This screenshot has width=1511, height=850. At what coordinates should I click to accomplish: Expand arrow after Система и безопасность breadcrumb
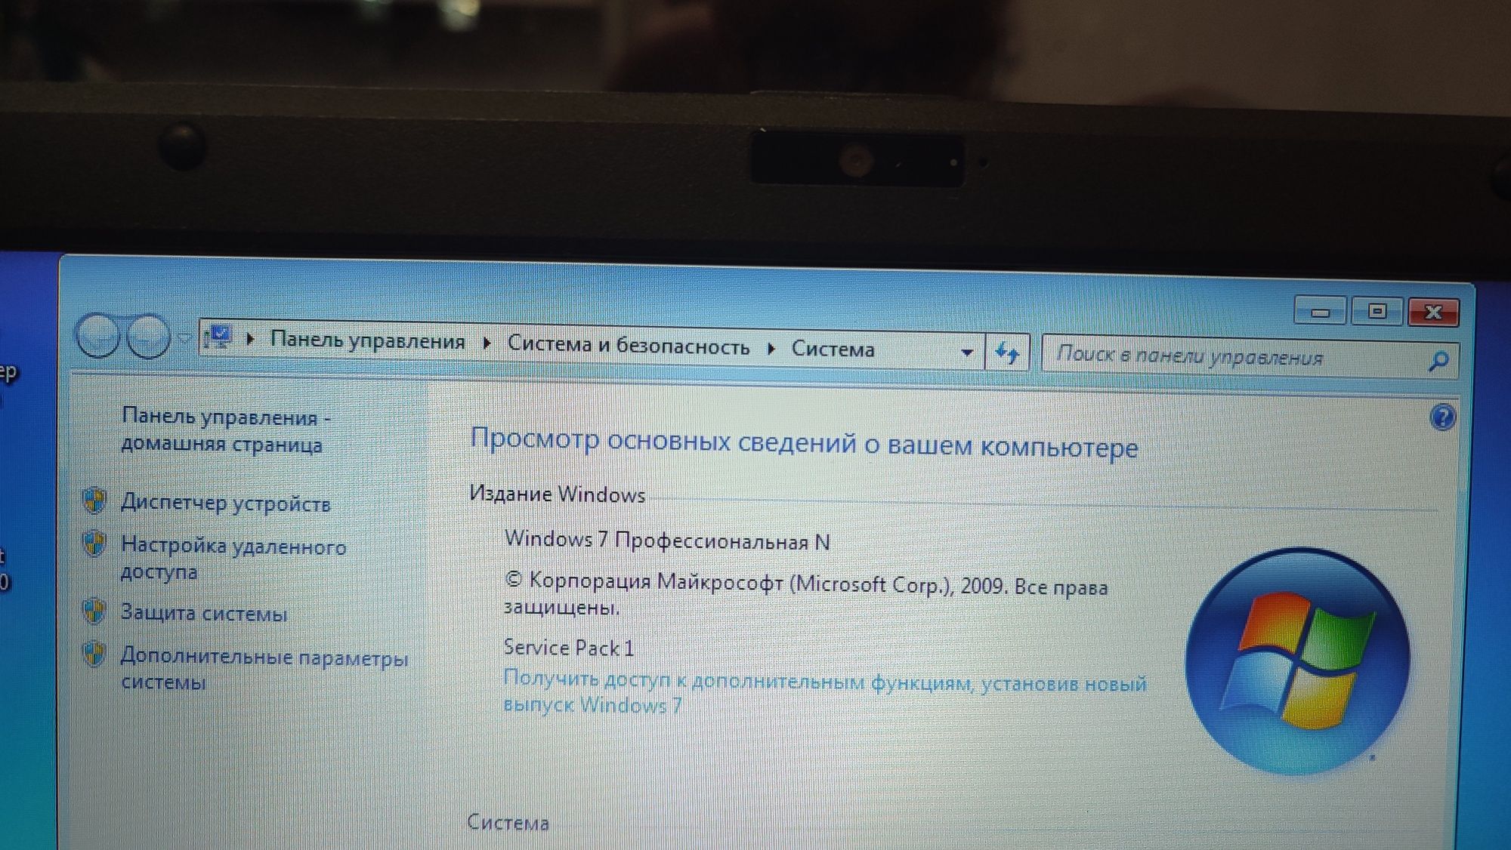click(x=771, y=348)
